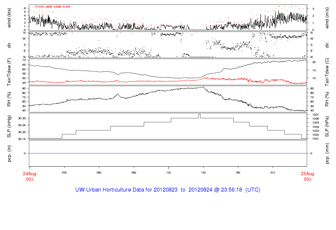The width and height of the screenshot is (336, 230).
Task: Select the '21z' time axis label
Action: [273, 172]
